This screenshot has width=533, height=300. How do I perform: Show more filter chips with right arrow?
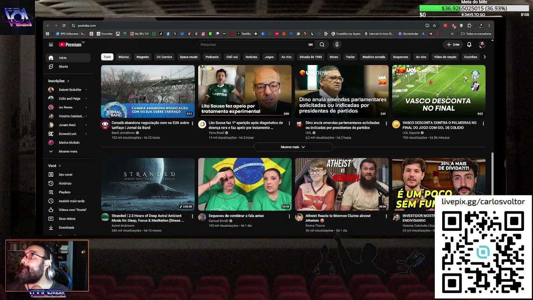484,57
